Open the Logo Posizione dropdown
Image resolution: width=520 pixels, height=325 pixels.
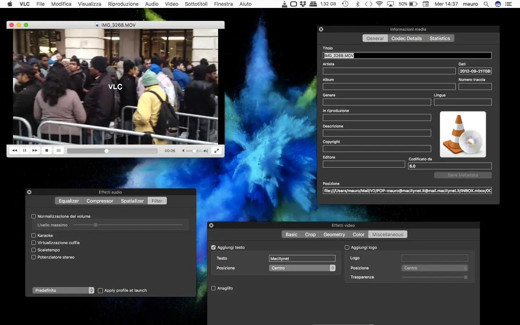(x=434, y=268)
